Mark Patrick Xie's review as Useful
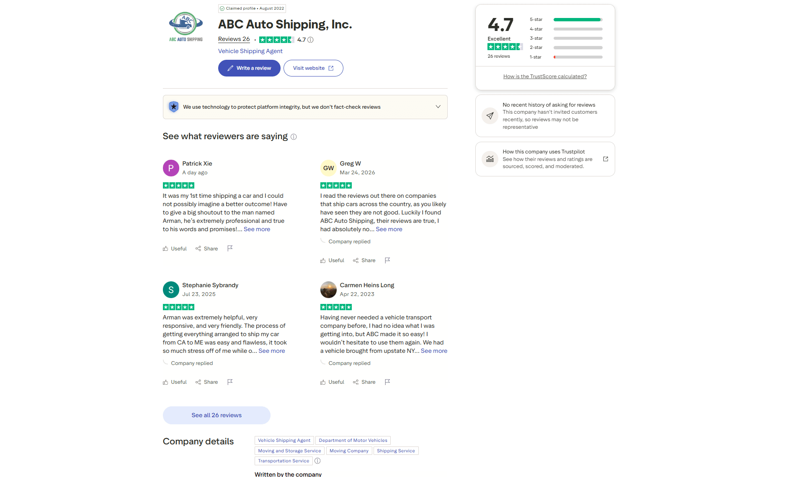Image resolution: width=794 pixels, height=477 pixels. (x=175, y=249)
